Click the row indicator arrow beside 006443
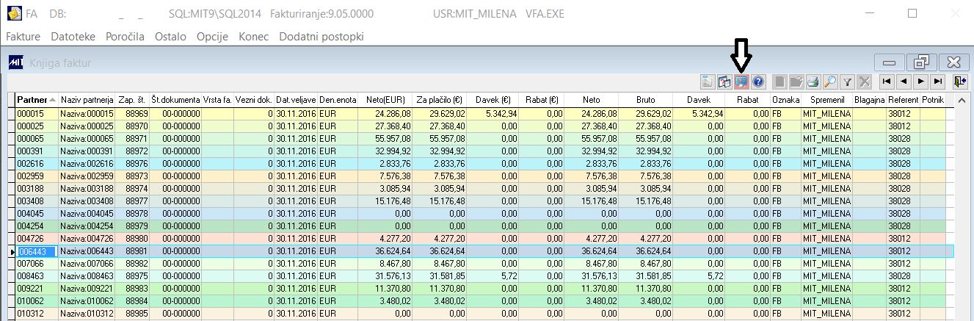Image resolution: width=974 pixels, height=321 pixels. click(11, 251)
